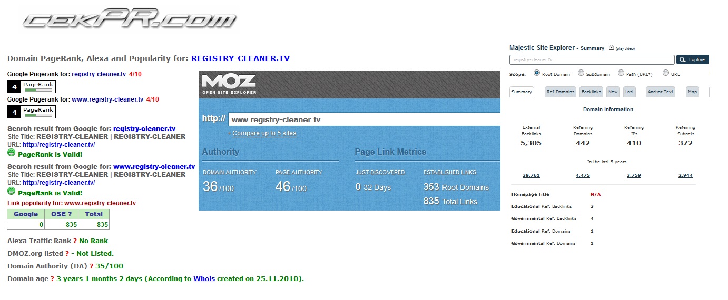Click the MOZ Open Site Explorer logo
The image size is (728, 300).
click(x=229, y=84)
